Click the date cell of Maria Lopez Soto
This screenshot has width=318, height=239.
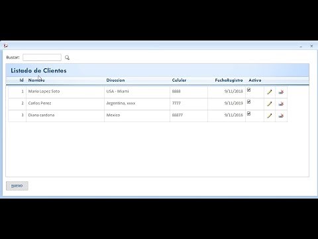tap(227, 92)
